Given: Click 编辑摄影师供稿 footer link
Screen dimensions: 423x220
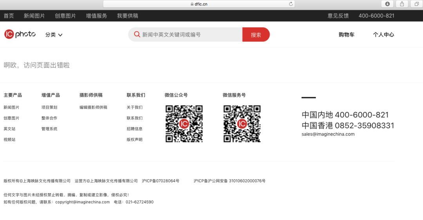Looking at the screenshot, I should pos(93,107).
